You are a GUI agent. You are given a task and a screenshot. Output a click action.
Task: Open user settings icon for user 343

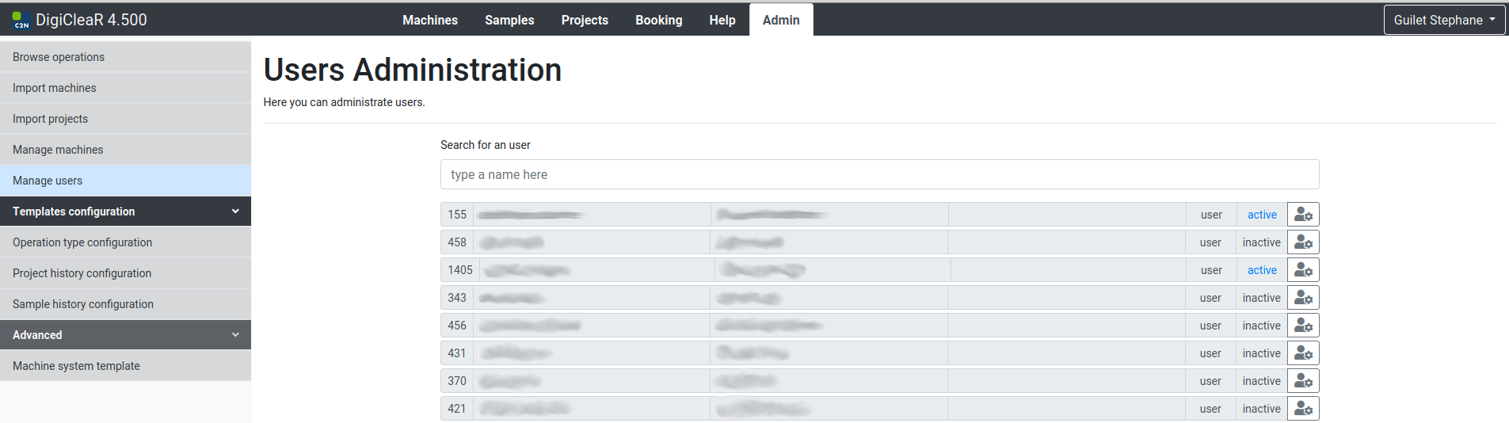tap(1303, 298)
